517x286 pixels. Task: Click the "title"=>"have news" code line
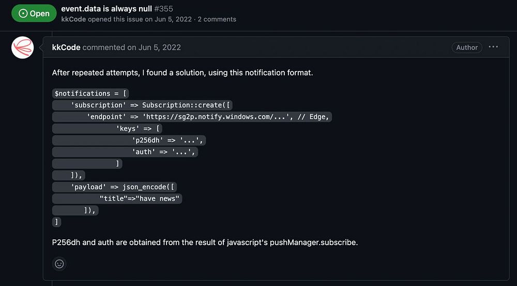tap(140, 199)
